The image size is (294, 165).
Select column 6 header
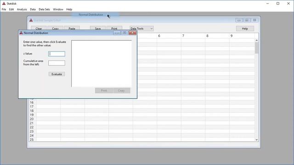pos(169,36)
